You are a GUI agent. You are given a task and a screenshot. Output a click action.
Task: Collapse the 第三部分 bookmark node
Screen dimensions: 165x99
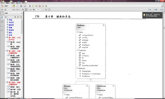[x=6, y=82]
